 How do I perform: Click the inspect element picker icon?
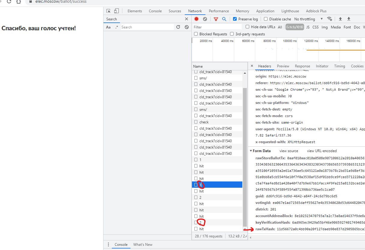pyautogui.click(x=109, y=11)
